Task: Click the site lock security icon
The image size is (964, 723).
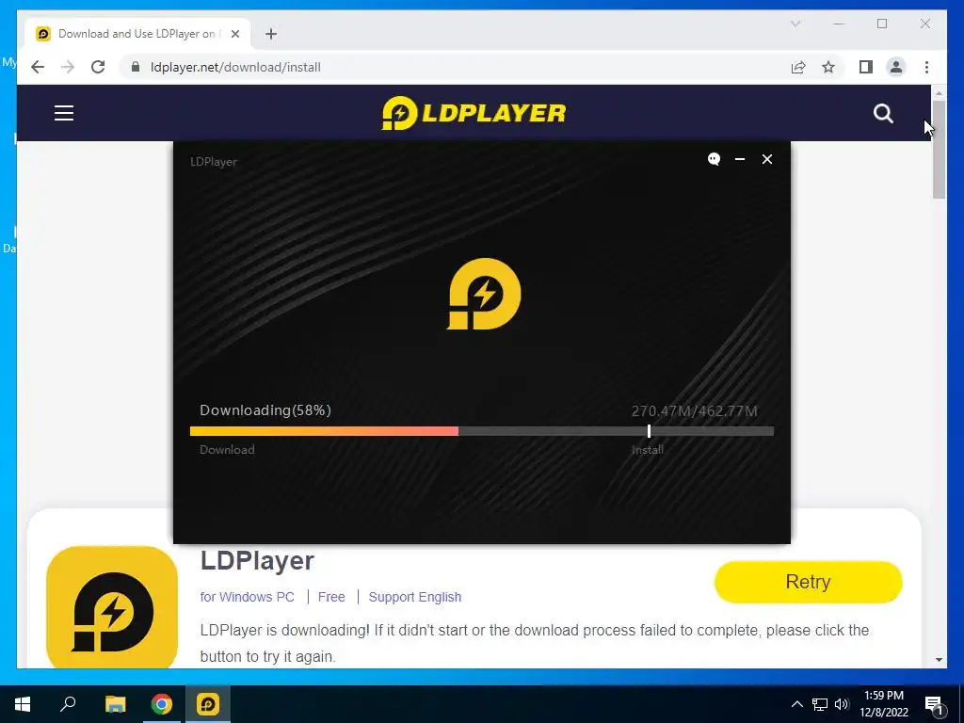Action: tap(136, 67)
